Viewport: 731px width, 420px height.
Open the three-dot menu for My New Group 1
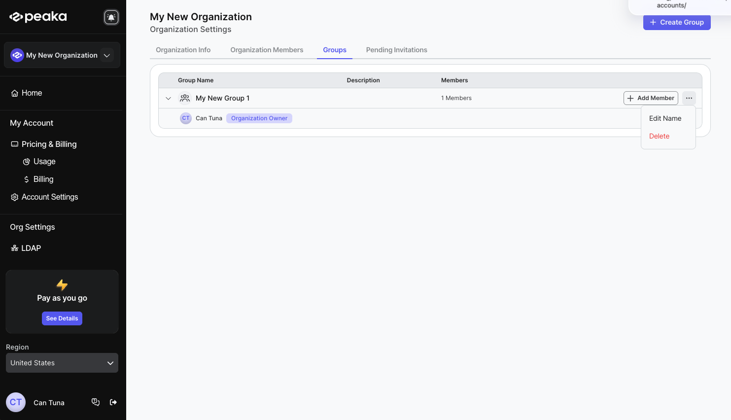pos(689,98)
